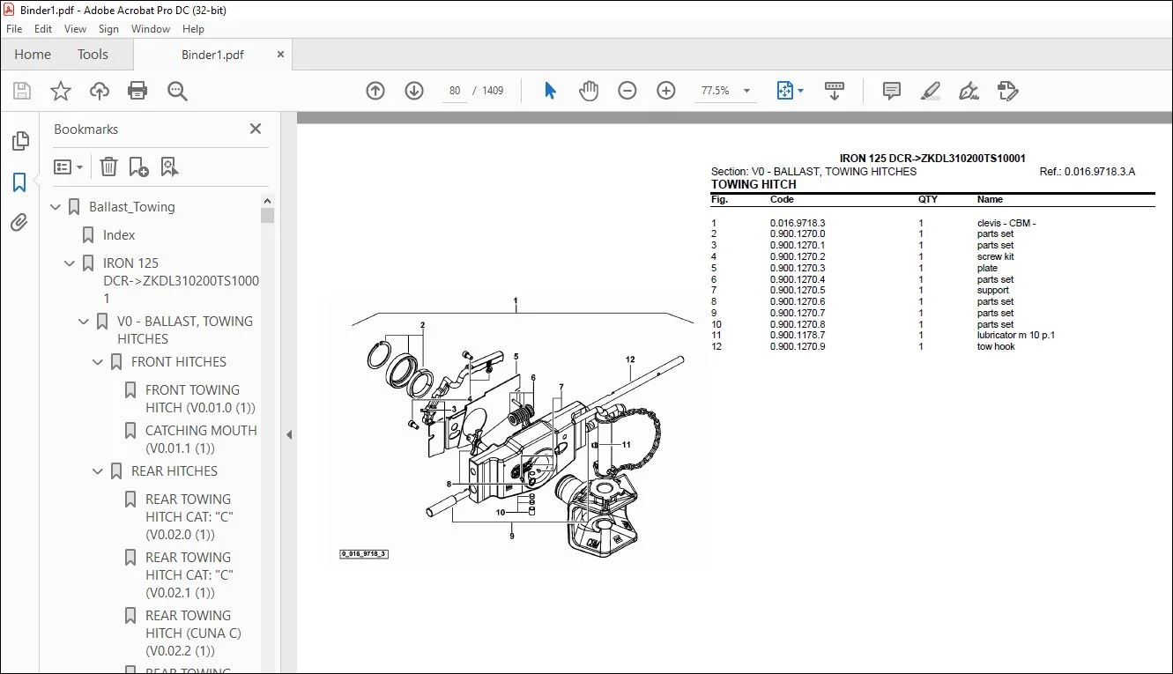Open the Sign document tool
The height and width of the screenshot is (674, 1173).
click(969, 91)
